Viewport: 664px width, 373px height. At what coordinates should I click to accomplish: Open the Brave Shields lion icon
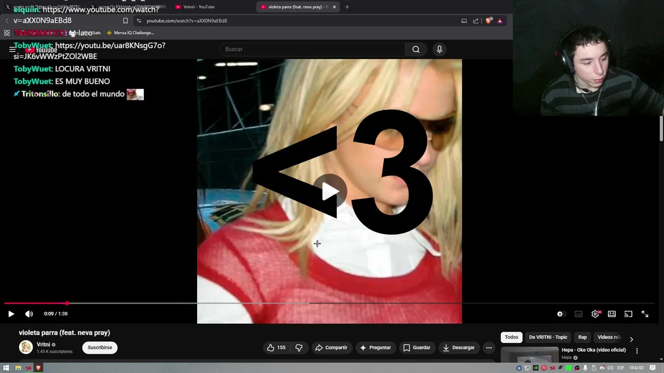pyautogui.click(x=488, y=21)
